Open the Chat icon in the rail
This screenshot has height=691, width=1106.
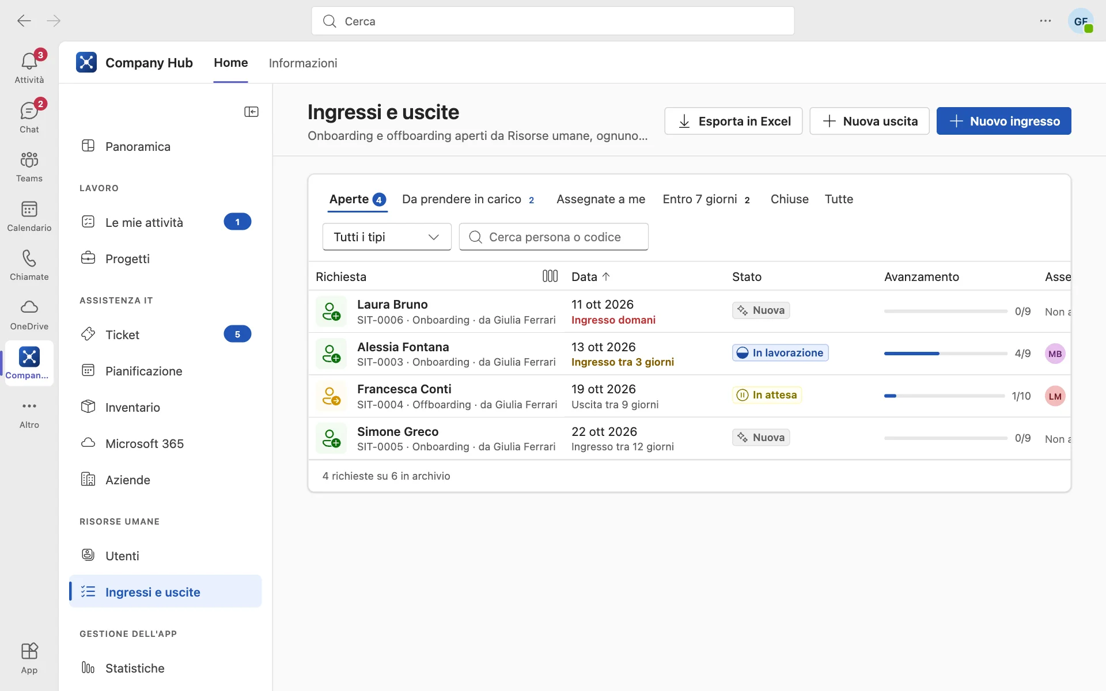pos(29,116)
